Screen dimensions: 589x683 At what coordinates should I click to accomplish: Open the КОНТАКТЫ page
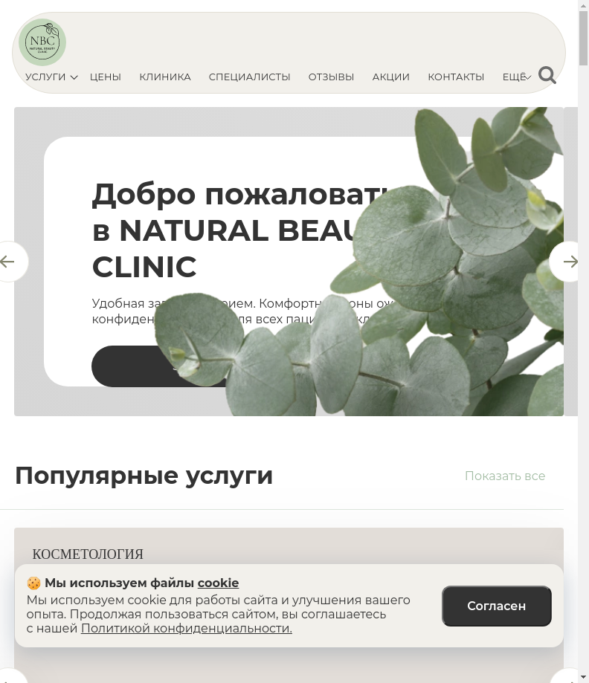[x=456, y=77]
